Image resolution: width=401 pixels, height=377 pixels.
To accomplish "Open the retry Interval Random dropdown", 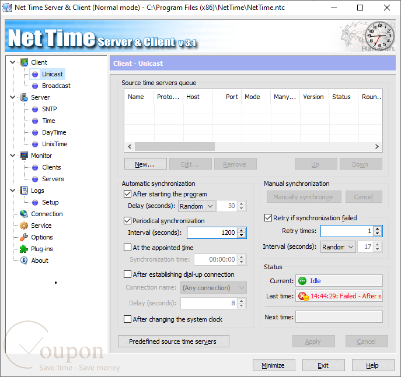I will tap(338, 247).
